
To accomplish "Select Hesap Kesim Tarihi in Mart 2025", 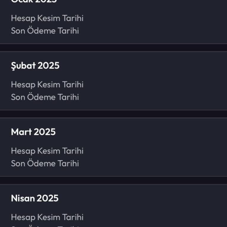I will [x=47, y=151].
